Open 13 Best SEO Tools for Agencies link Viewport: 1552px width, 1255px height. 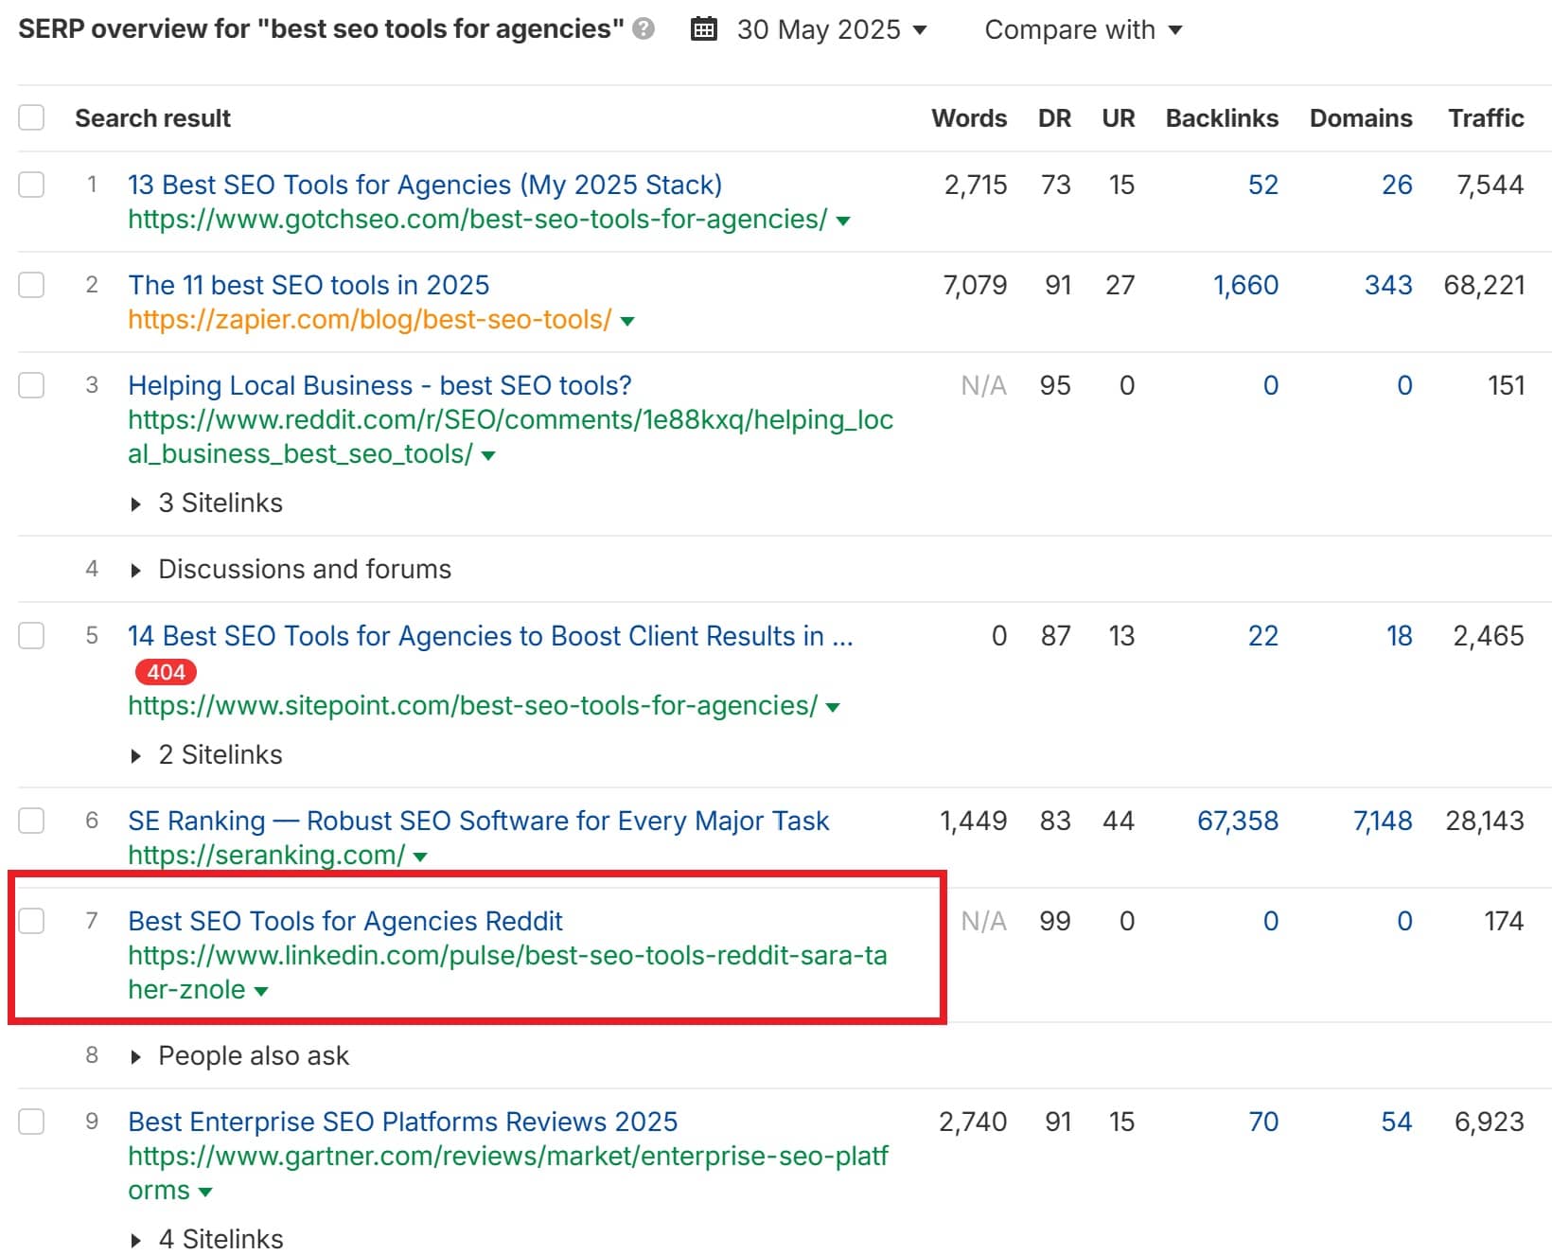pos(425,185)
